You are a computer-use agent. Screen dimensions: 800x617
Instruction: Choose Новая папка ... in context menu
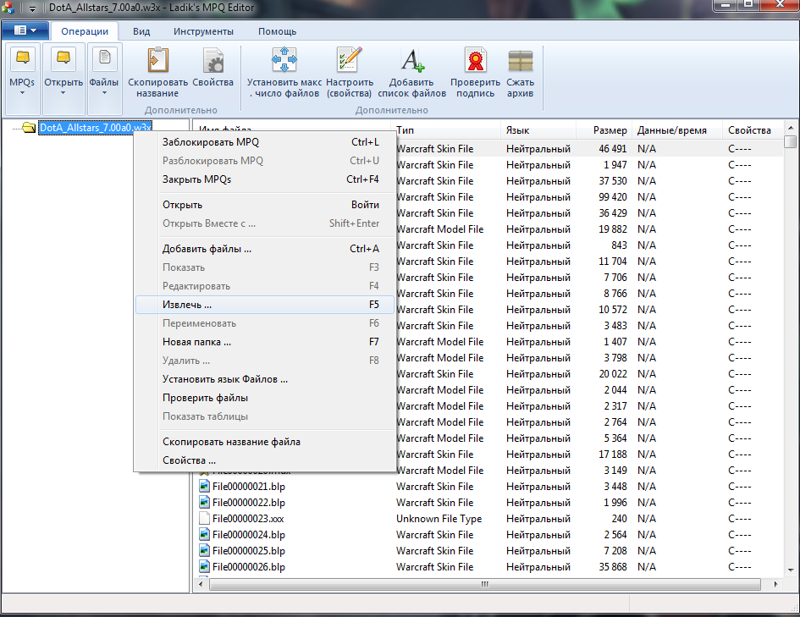(265, 342)
